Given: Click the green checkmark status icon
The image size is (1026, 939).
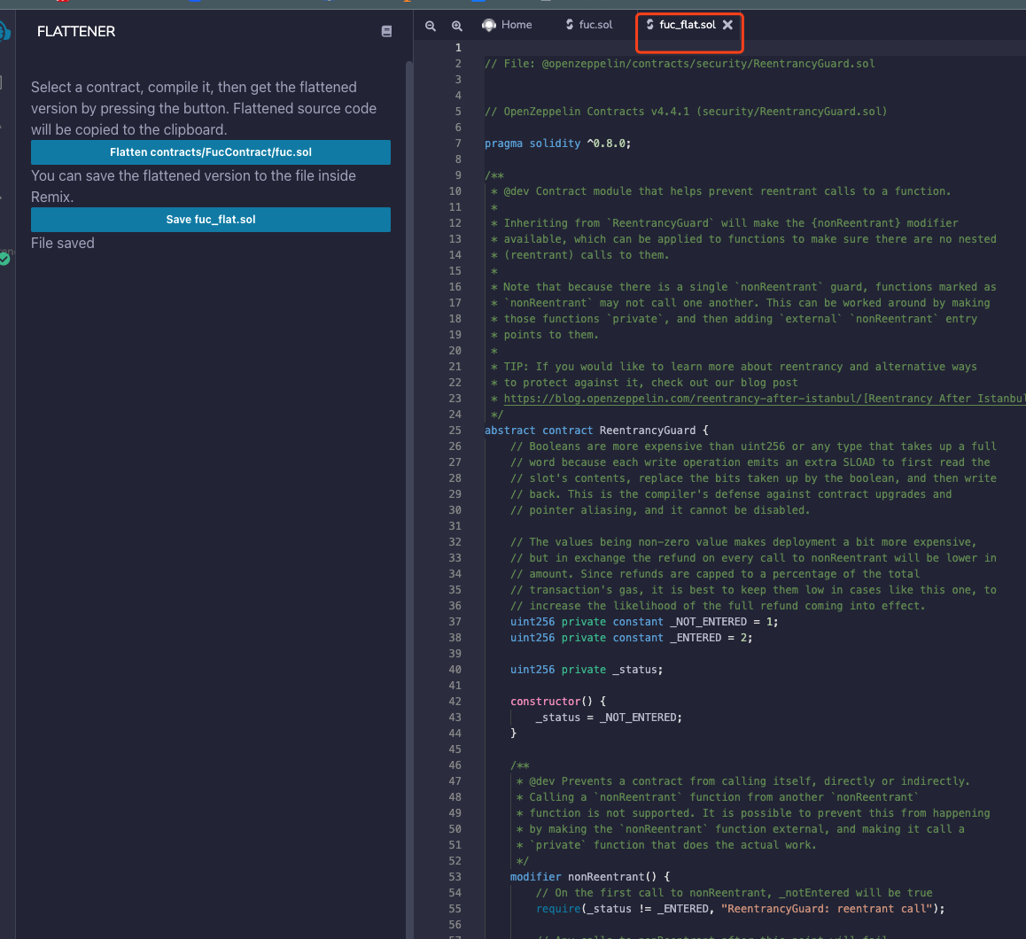Looking at the screenshot, I should (x=4, y=259).
